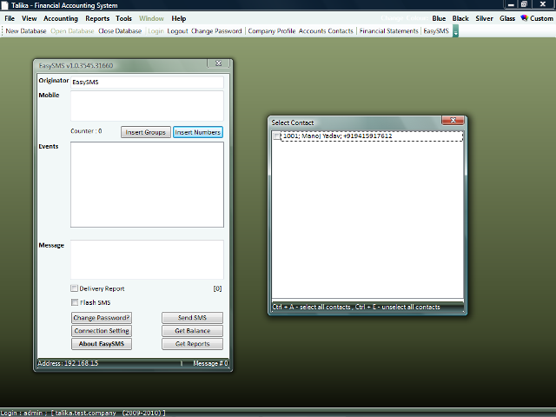Close the Select Contact dialog
Image resolution: width=556 pixels, height=417 pixels.
point(450,122)
